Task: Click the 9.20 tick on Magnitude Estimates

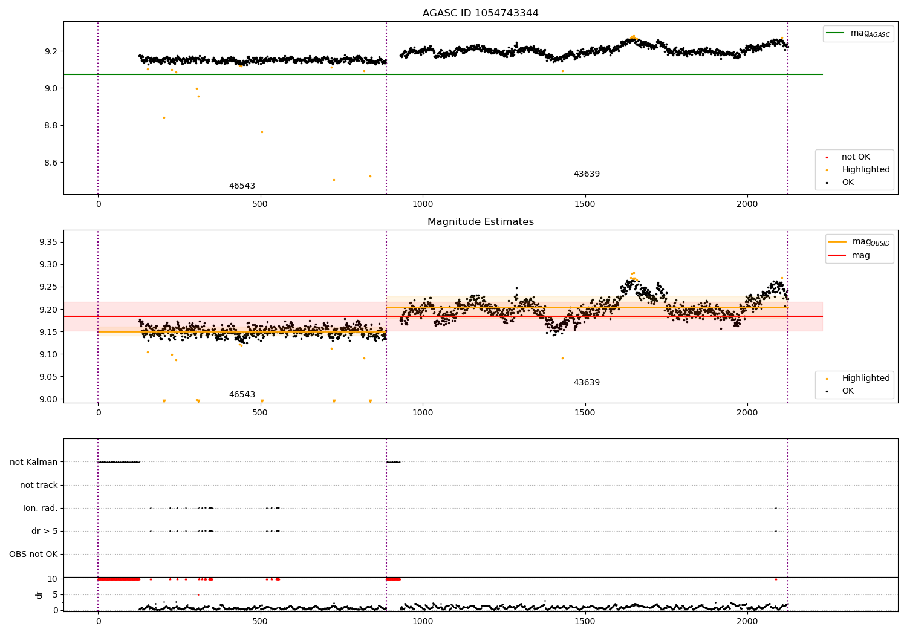Action: click(48, 310)
